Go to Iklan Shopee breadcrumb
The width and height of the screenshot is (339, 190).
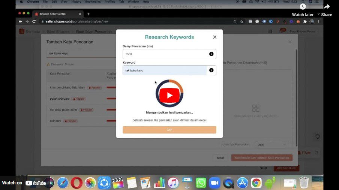(58, 32)
